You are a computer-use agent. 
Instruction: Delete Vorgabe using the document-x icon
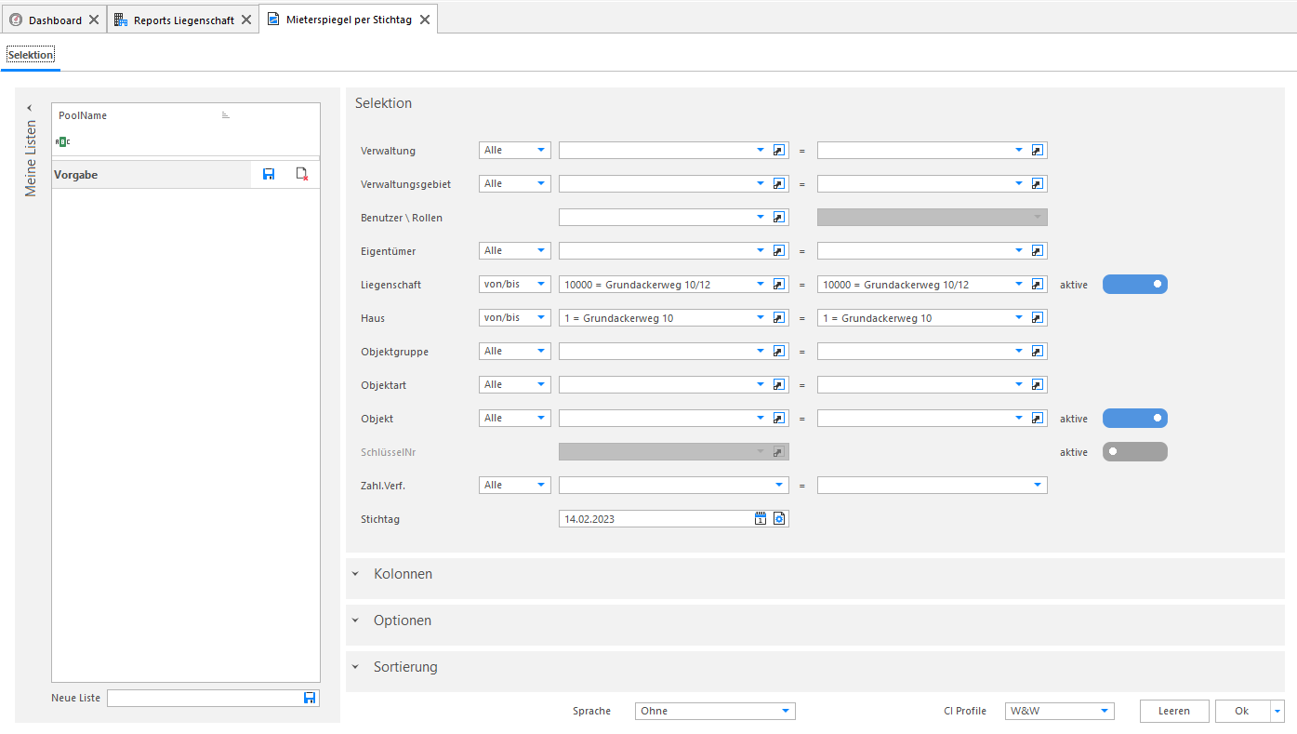point(302,174)
